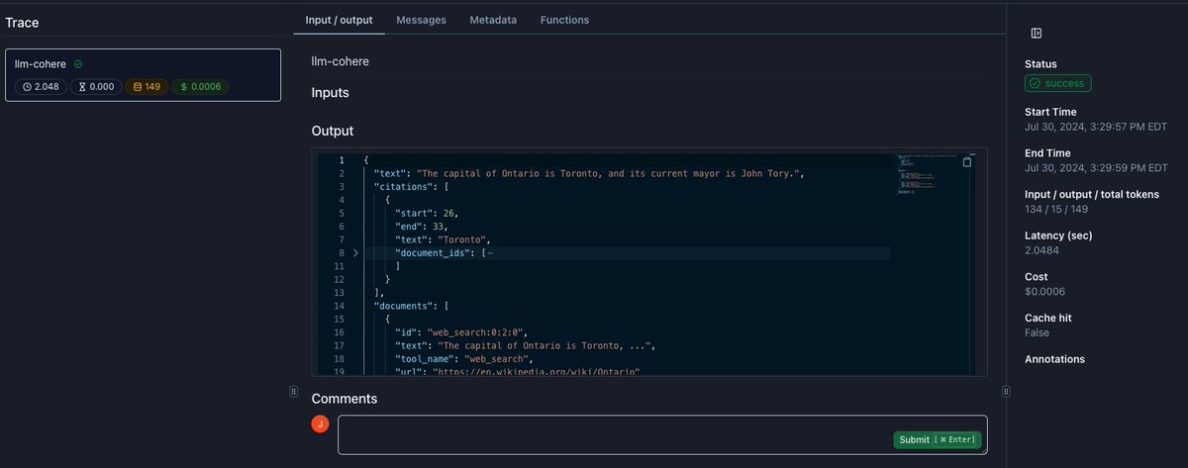Select the llm-cohere span in the Trace list

tap(143, 74)
